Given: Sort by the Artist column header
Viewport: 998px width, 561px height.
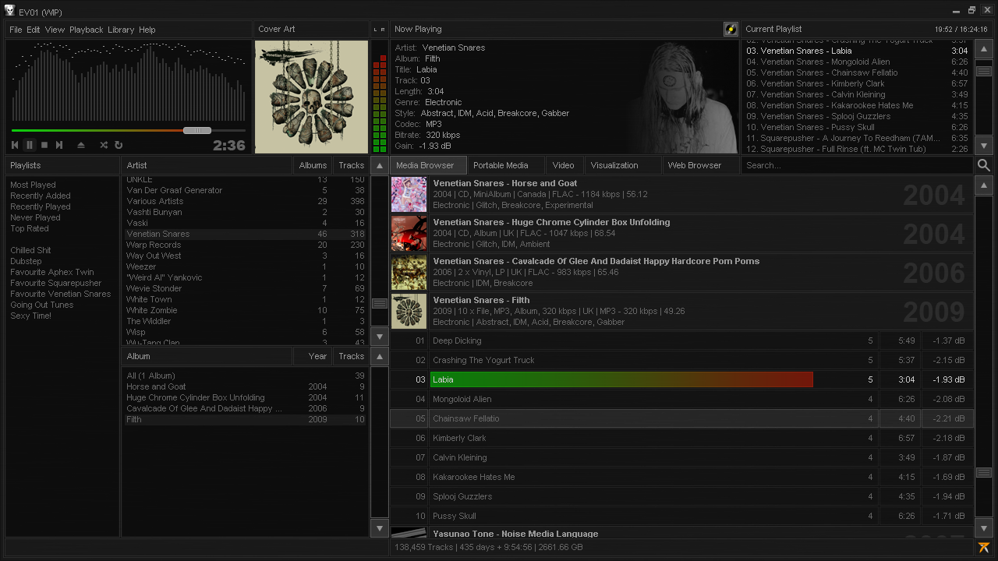Looking at the screenshot, I should [207, 165].
